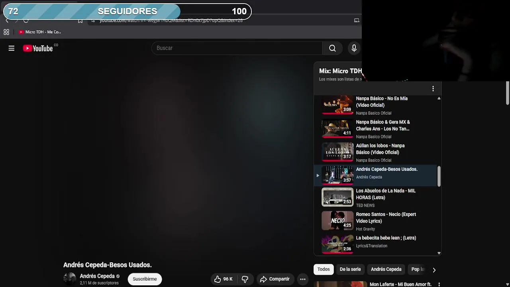Click the playlist scrollbar thumb
The image size is (510, 287).
439,176
